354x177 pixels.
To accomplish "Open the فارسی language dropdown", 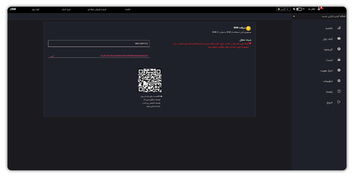I will (x=283, y=9).
